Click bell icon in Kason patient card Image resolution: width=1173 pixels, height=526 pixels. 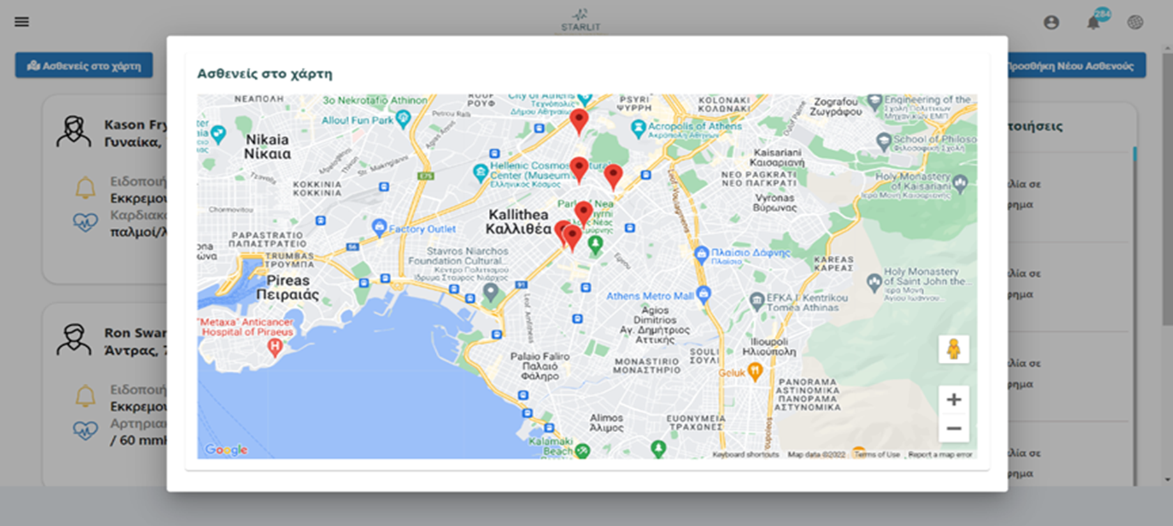86,187
